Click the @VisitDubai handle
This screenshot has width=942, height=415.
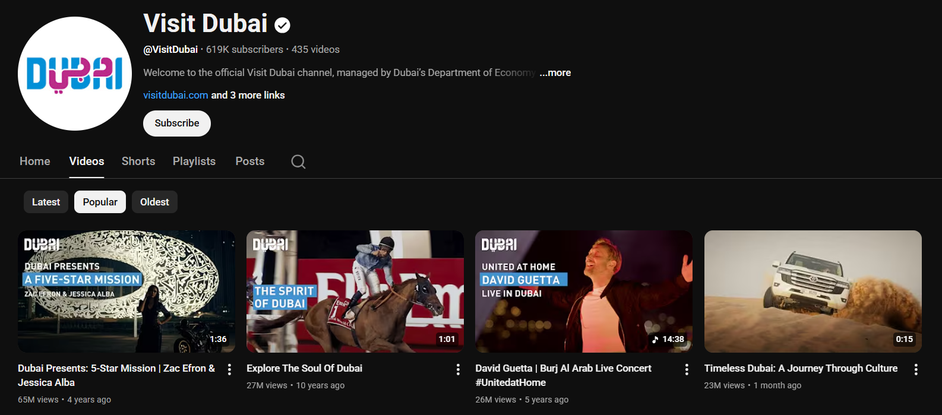click(x=170, y=49)
